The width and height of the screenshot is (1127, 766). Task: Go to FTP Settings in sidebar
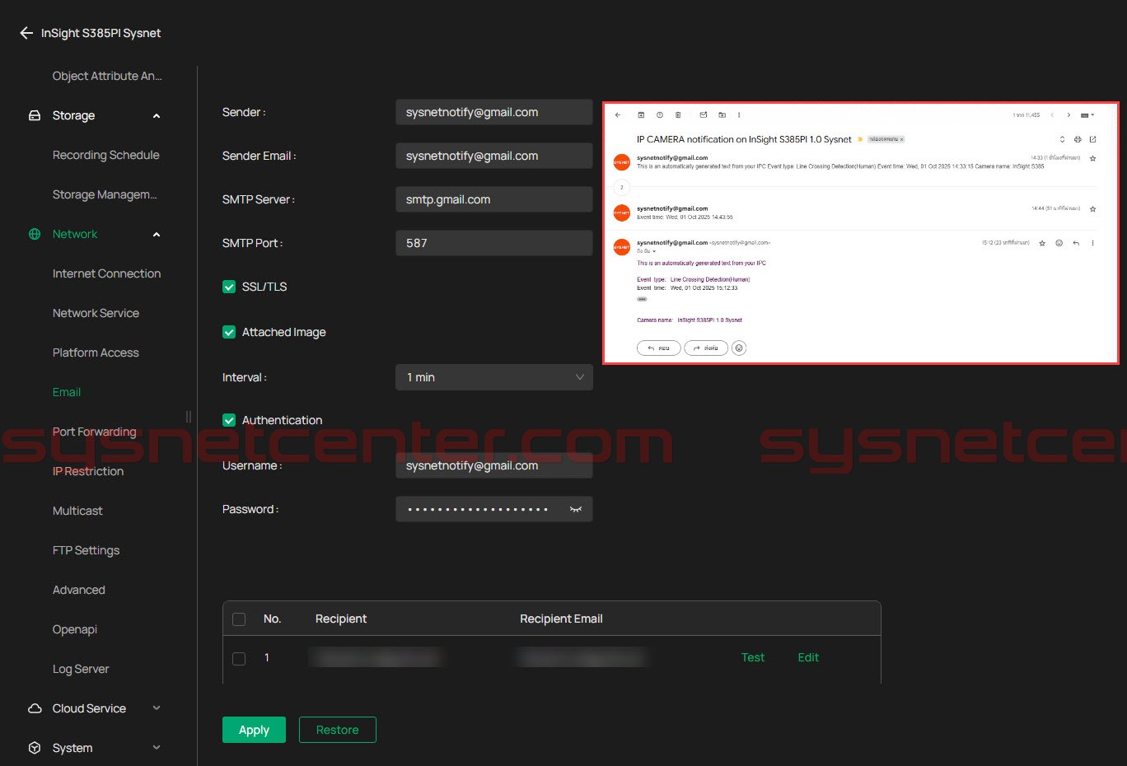[x=86, y=550]
